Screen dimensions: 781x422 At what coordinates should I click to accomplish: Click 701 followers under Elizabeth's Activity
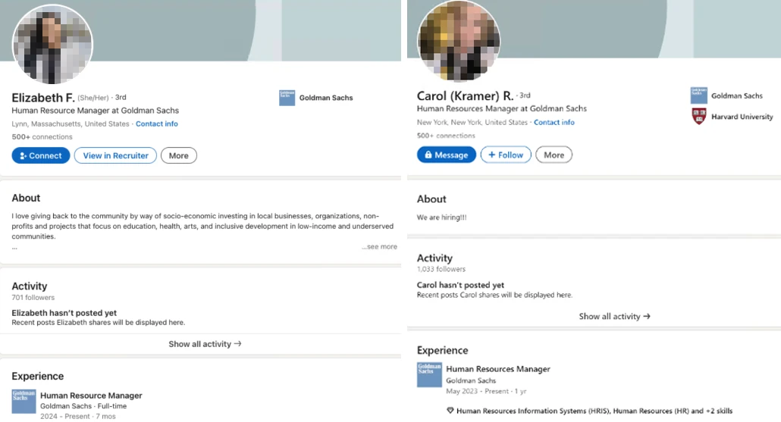point(33,297)
